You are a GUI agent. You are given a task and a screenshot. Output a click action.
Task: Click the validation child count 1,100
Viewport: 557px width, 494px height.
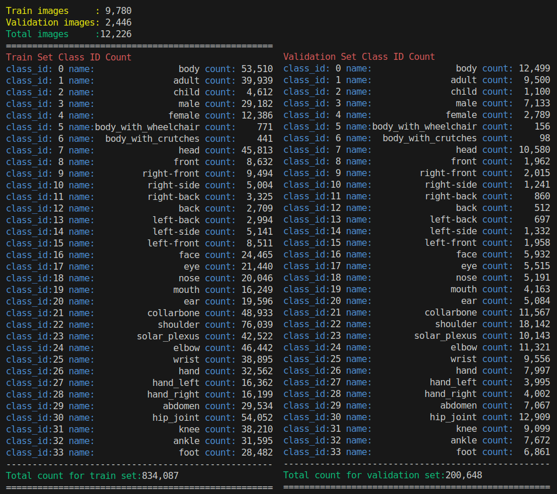(x=537, y=92)
